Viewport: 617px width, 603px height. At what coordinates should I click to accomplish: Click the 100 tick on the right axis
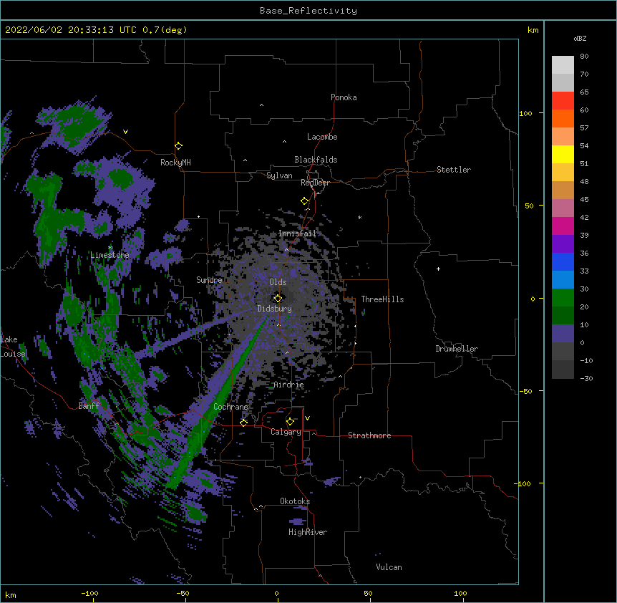pos(525,113)
